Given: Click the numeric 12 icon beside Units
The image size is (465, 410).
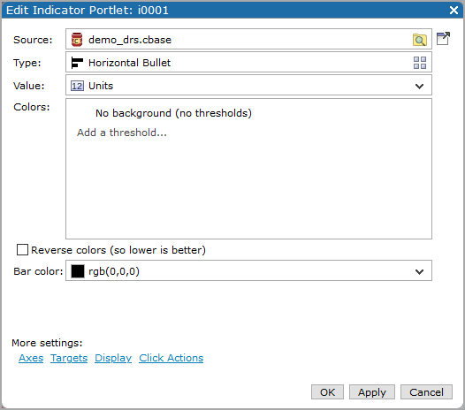Looking at the screenshot, I should pos(77,86).
